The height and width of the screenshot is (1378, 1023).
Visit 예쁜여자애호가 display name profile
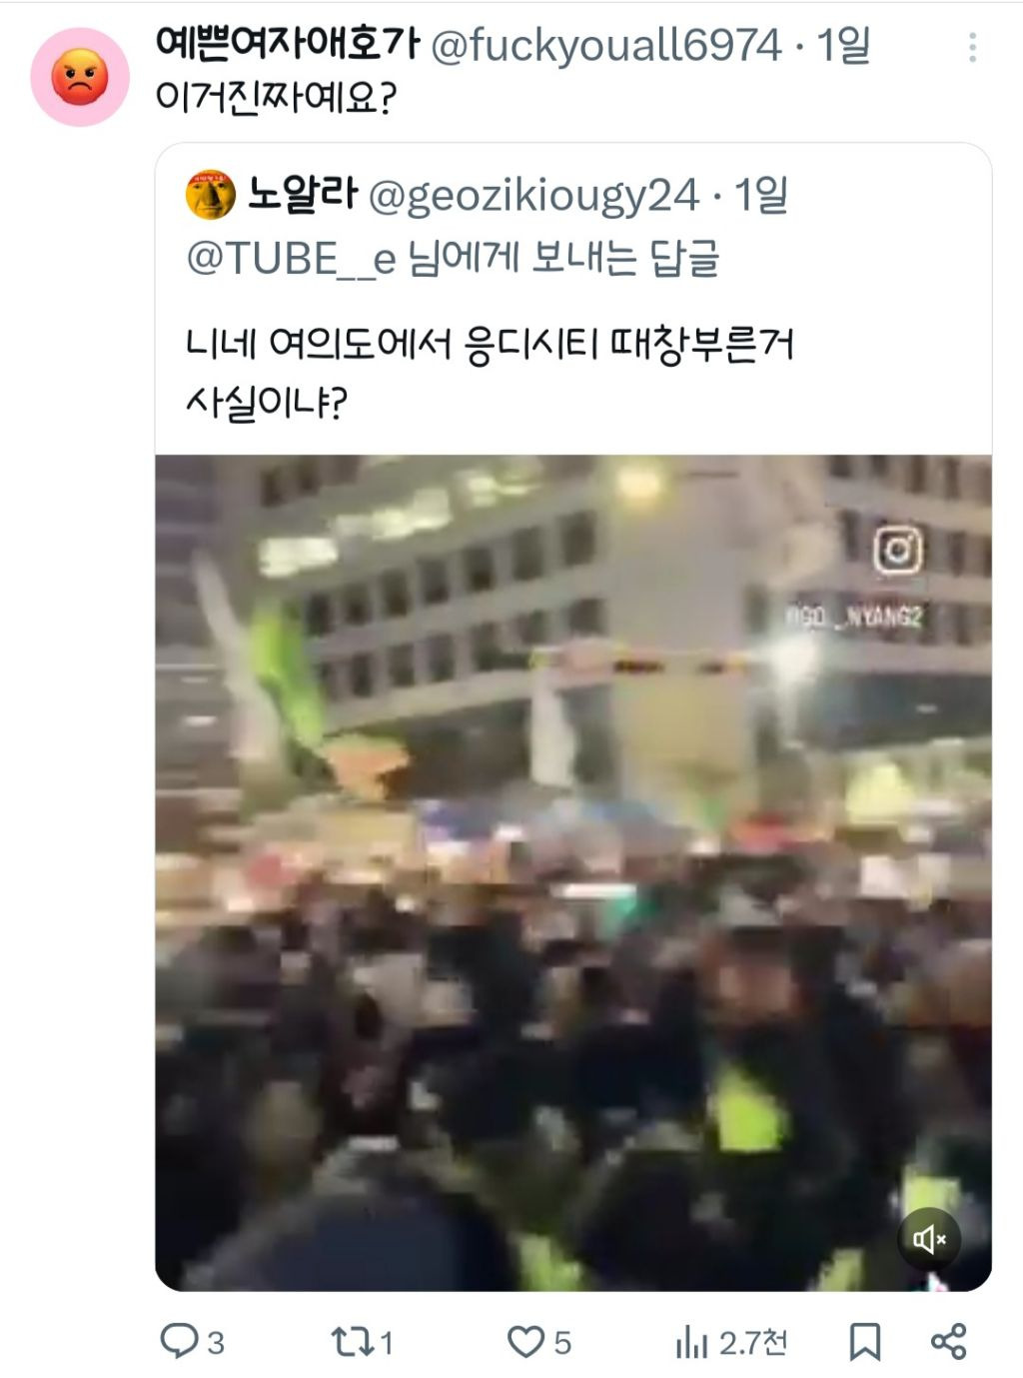coord(288,43)
